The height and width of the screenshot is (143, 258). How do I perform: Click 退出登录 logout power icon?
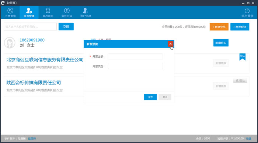[x=247, y=12]
